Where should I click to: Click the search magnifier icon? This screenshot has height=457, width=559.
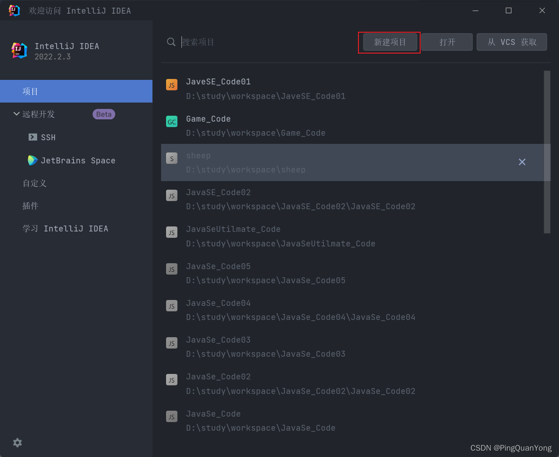171,42
